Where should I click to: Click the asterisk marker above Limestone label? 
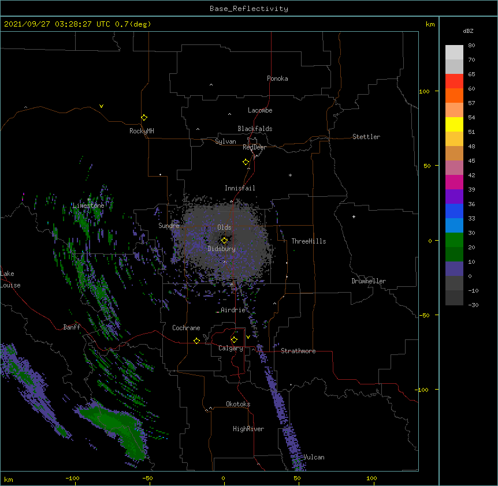coord(89,200)
